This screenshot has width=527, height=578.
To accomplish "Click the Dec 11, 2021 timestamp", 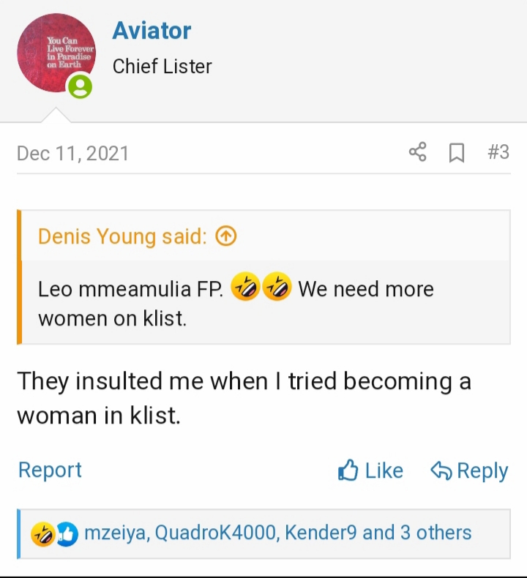I will [72, 153].
